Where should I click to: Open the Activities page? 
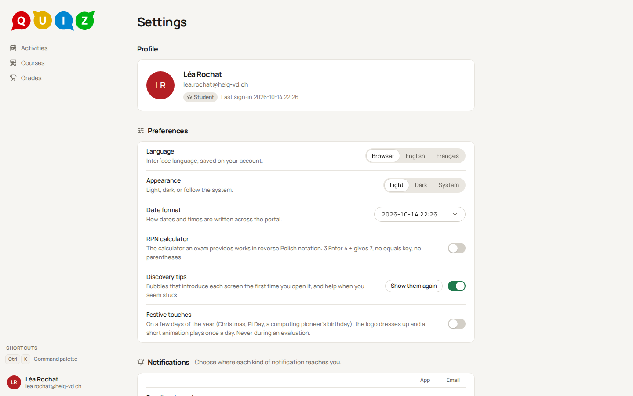point(52,48)
